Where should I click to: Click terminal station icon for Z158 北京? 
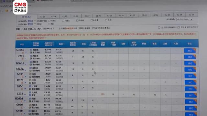pos(30,95)
